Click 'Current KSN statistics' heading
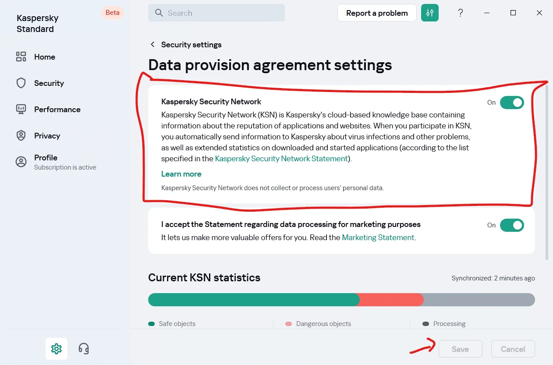Viewport: 553px width, 365px height. click(204, 277)
